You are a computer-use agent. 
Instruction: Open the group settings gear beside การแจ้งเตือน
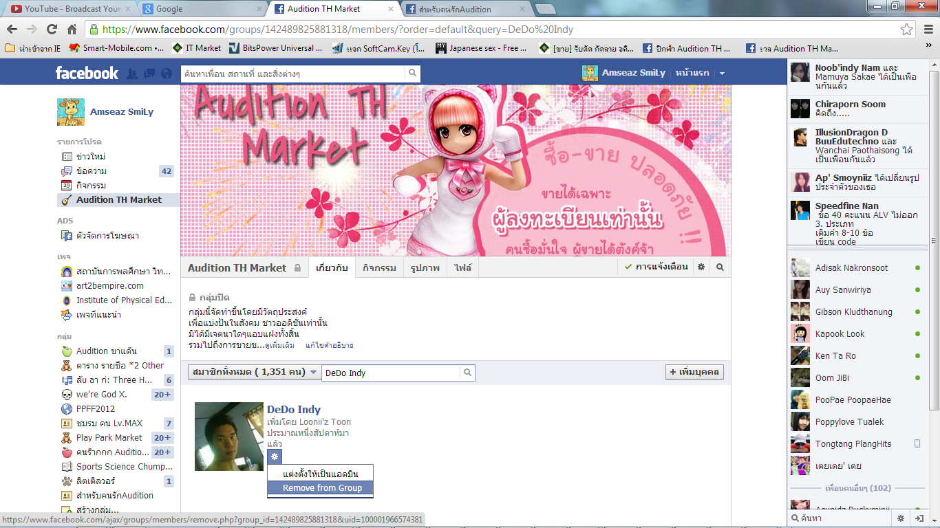tap(701, 267)
